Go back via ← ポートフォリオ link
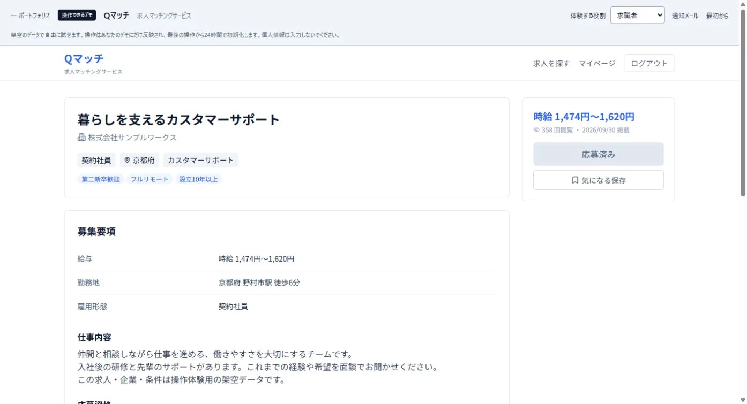747x404 pixels. 31,16
